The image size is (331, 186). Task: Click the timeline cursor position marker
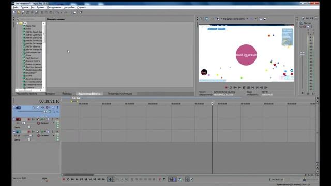click(x=213, y=104)
